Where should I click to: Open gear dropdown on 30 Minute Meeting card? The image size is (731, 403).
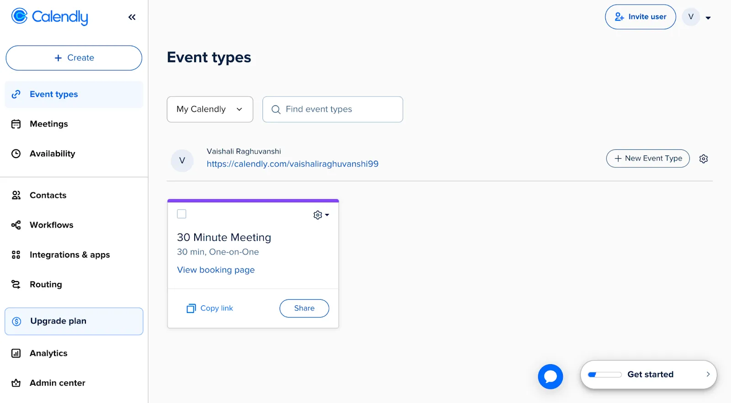tap(321, 215)
